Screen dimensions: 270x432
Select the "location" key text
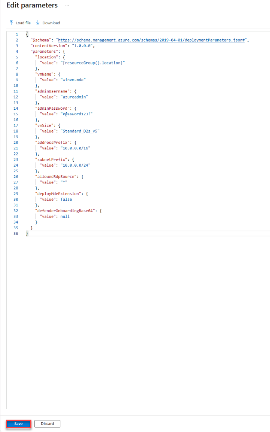tap(46, 57)
